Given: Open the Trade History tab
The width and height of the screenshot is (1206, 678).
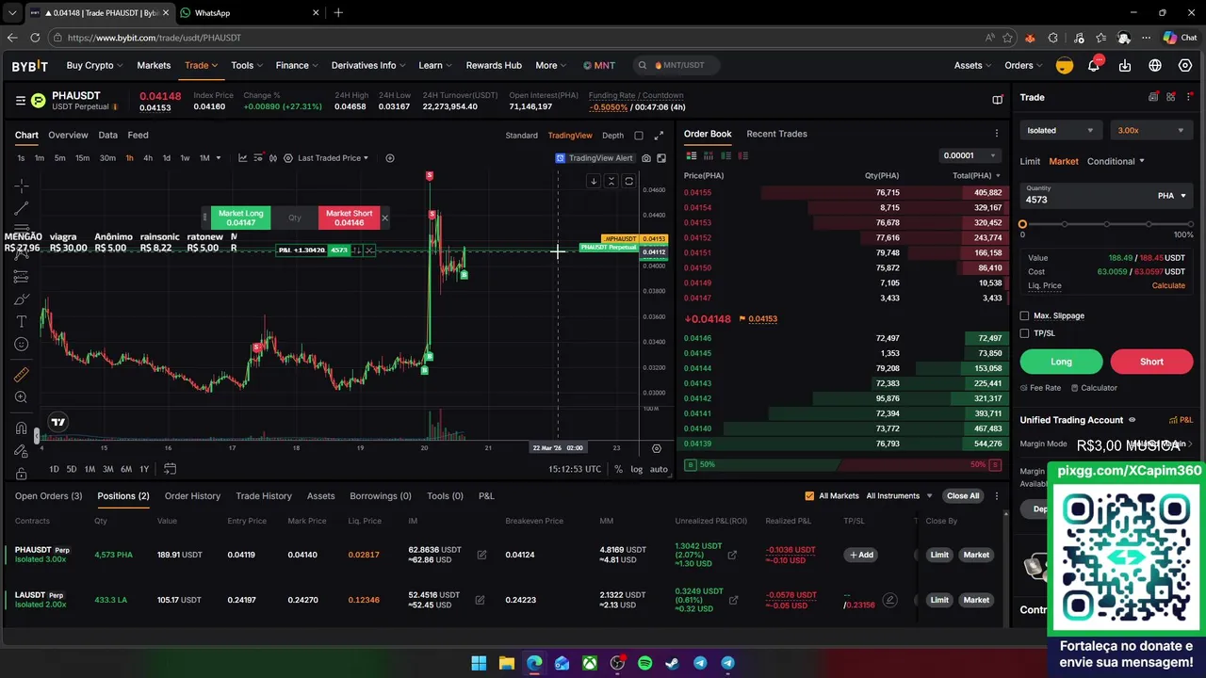Looking at the screenshot, I should pyautogui.click(x=264, y=496).
